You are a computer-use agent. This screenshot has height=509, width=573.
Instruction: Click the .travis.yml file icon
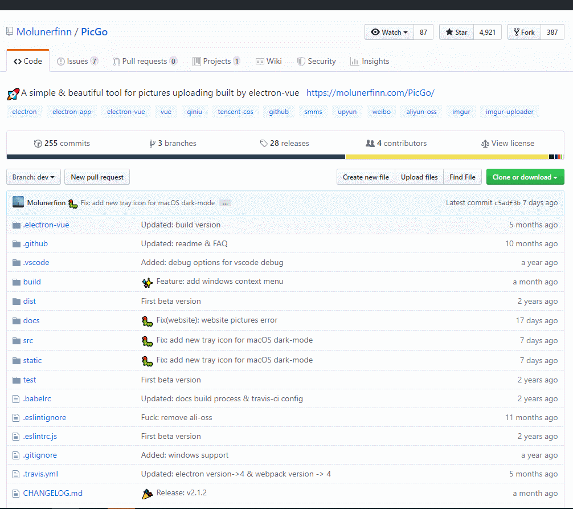click(16, 474)
